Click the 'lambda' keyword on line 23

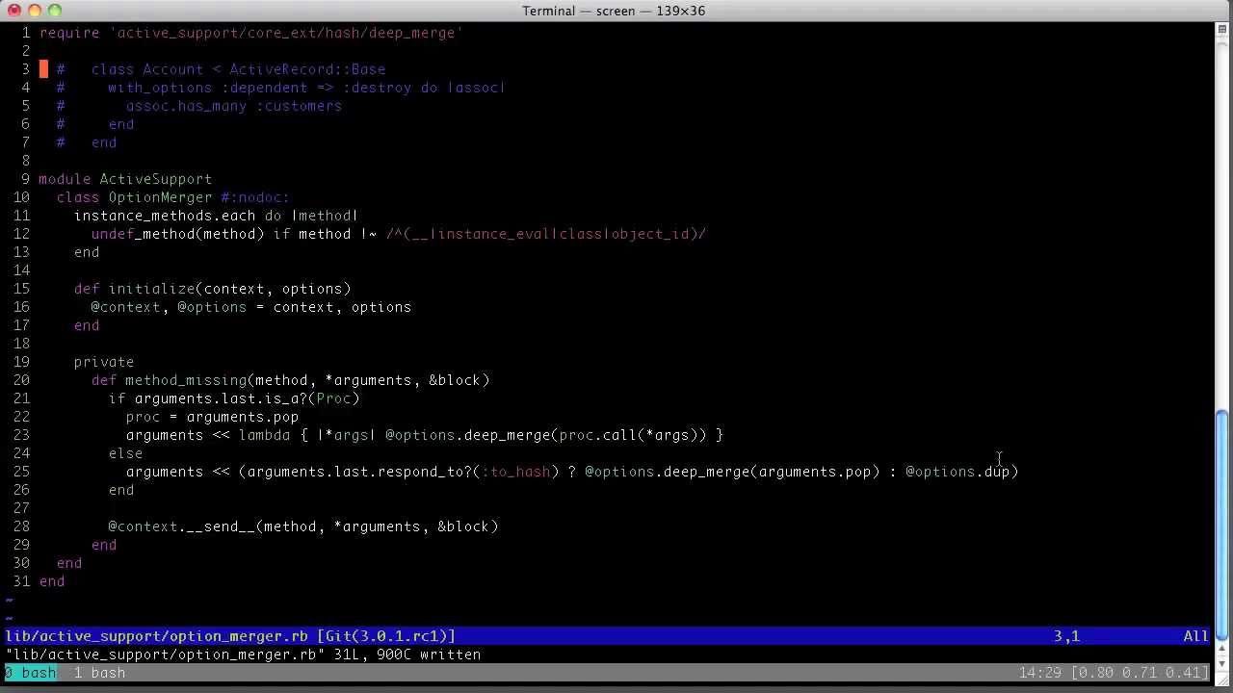tap(264, 435)
